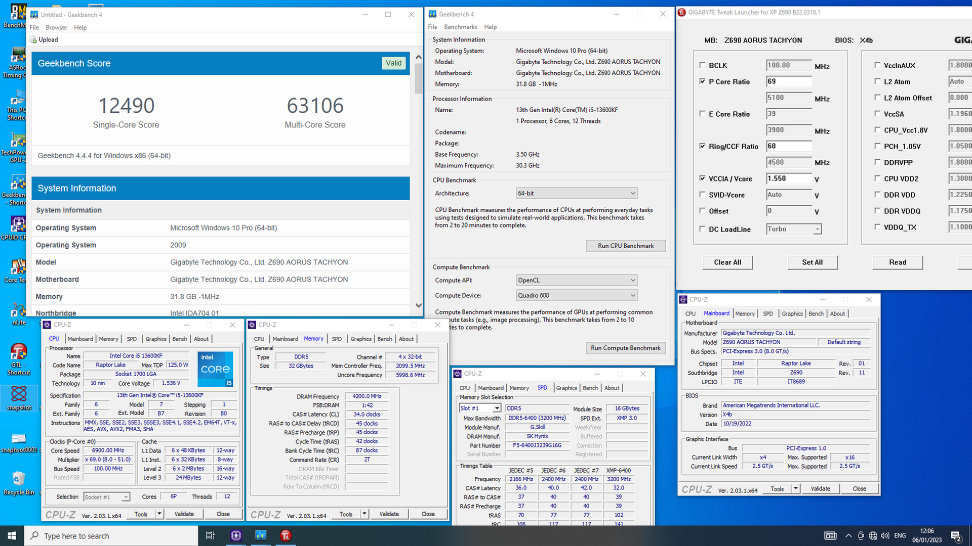The height and width of the screenshot is (546, 972).
Task: Enable the SVID-Vcore checkbox
Action: [x=702, y=195]
